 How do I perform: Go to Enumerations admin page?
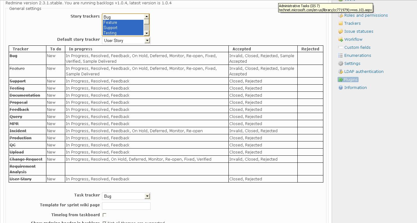(x=358, y=56)
